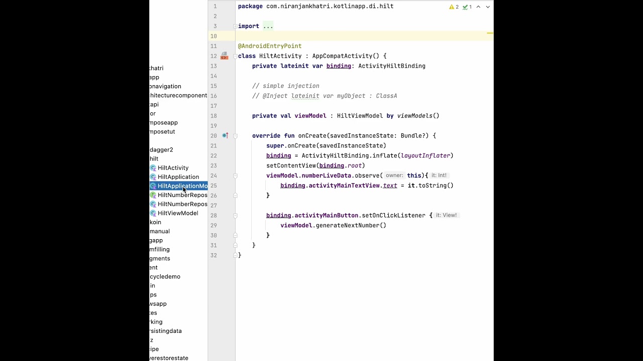Click the related XML file gutter icon on line 12
643x361 pixels.
pyautogui.click(x=225, y=56)
